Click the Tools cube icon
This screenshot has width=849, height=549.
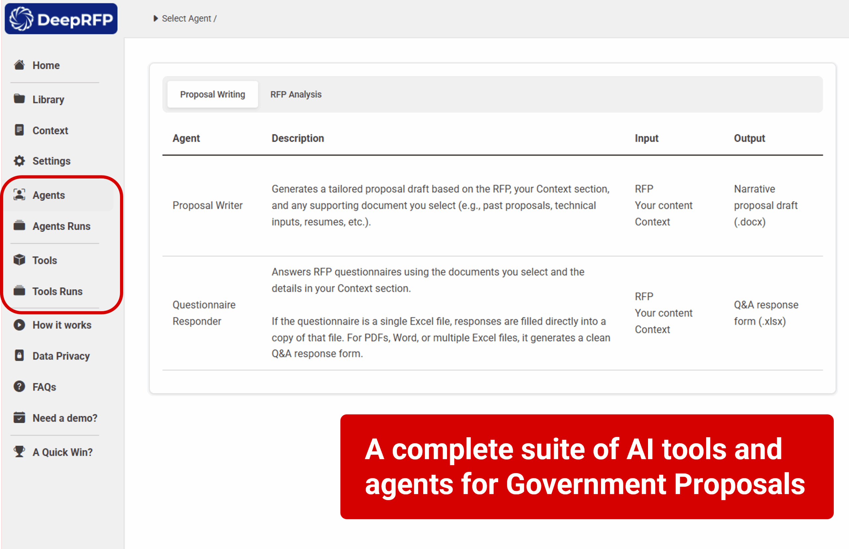19,260
